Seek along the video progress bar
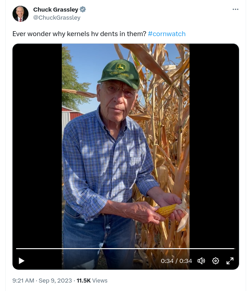Screen dimensions: 247x291 126,248
